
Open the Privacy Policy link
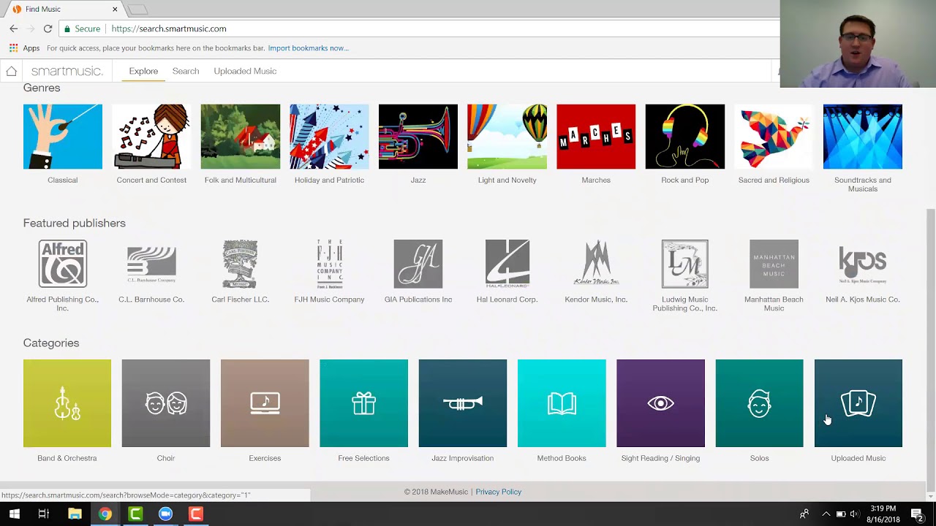[499, 492]
